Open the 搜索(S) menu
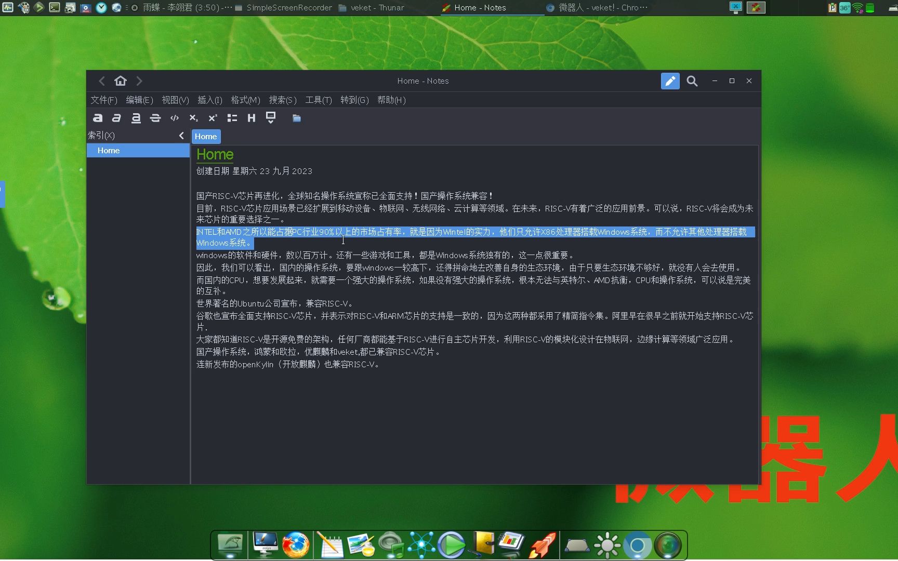898x561 pixels. point(283,100)
